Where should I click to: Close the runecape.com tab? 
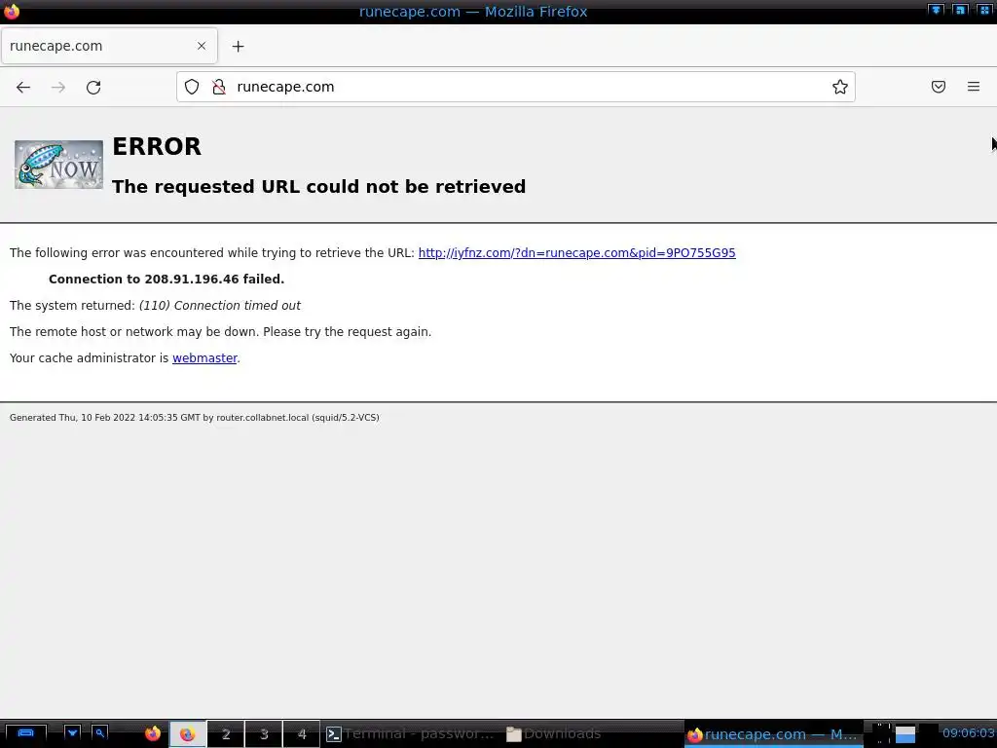coord(202,46)
